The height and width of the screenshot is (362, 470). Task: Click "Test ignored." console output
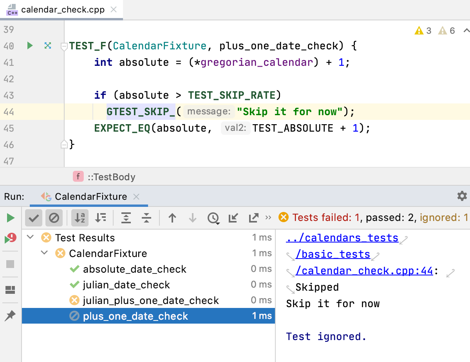coord(326,337)
